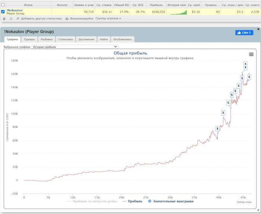The image size is (261, 214).
Task: Click the trash delete icon in the toolbar
Action: (4, 18)
